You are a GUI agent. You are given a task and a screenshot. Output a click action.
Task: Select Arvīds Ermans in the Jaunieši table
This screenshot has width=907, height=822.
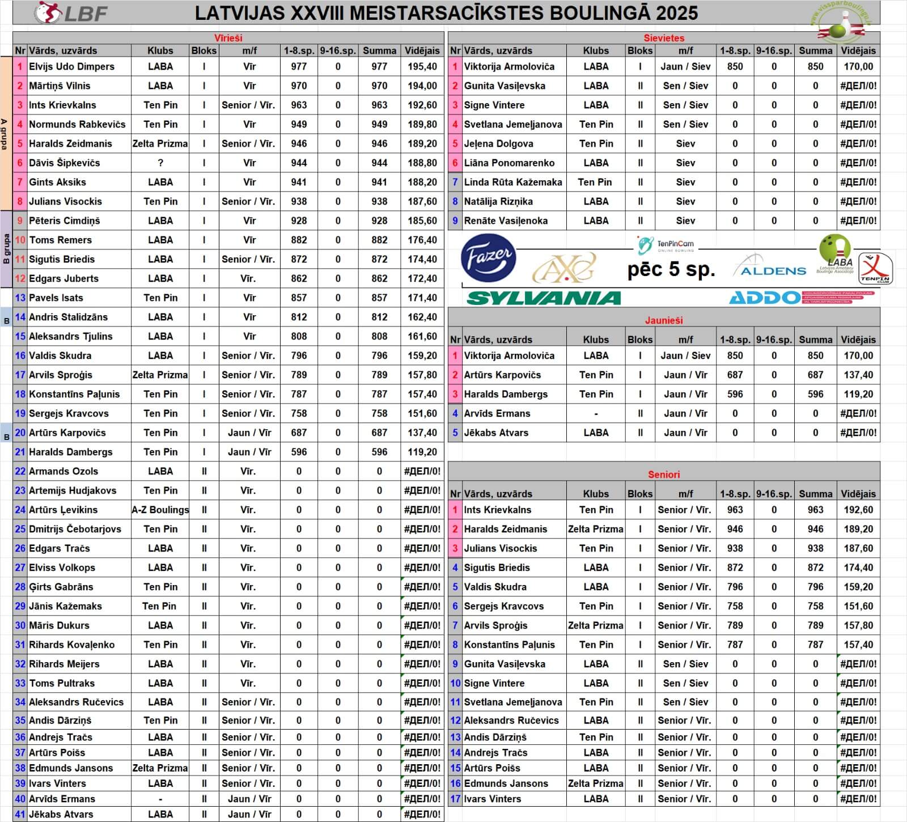pyautogui.click(x=514, y=413)
